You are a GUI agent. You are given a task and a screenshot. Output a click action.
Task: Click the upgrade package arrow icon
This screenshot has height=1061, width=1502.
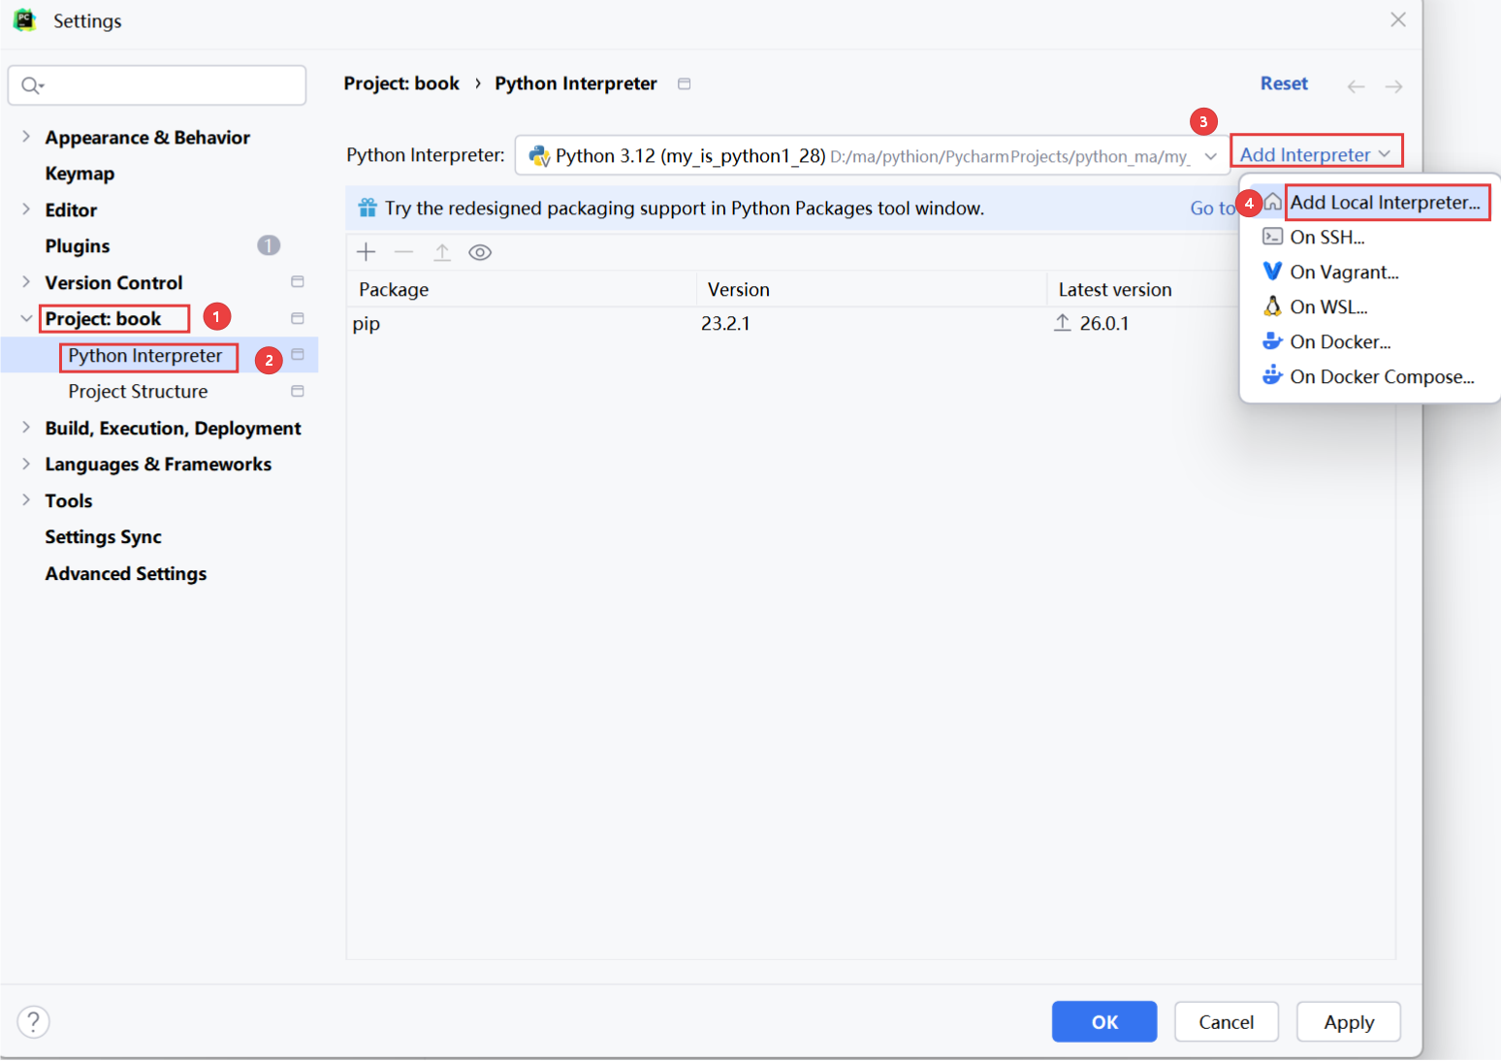(442, 252)
